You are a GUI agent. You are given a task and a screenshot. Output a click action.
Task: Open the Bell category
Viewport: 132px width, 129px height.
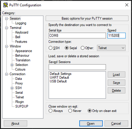coord(18,37)
